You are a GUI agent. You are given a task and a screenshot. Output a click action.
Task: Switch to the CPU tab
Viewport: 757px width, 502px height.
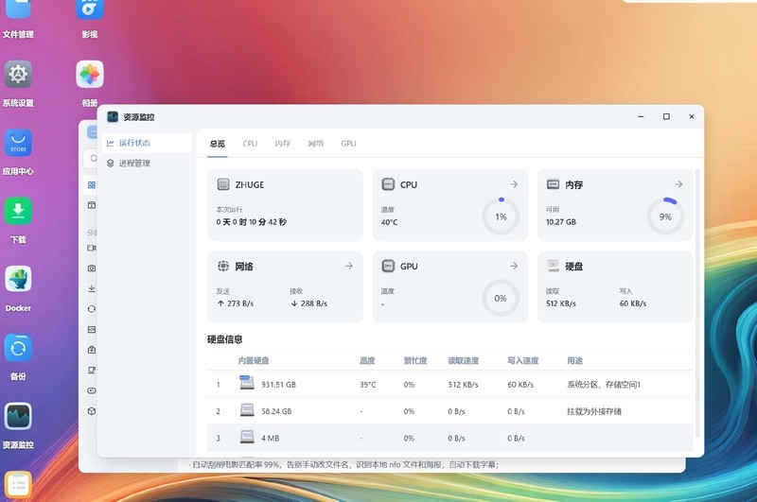[x=250, y=144]
